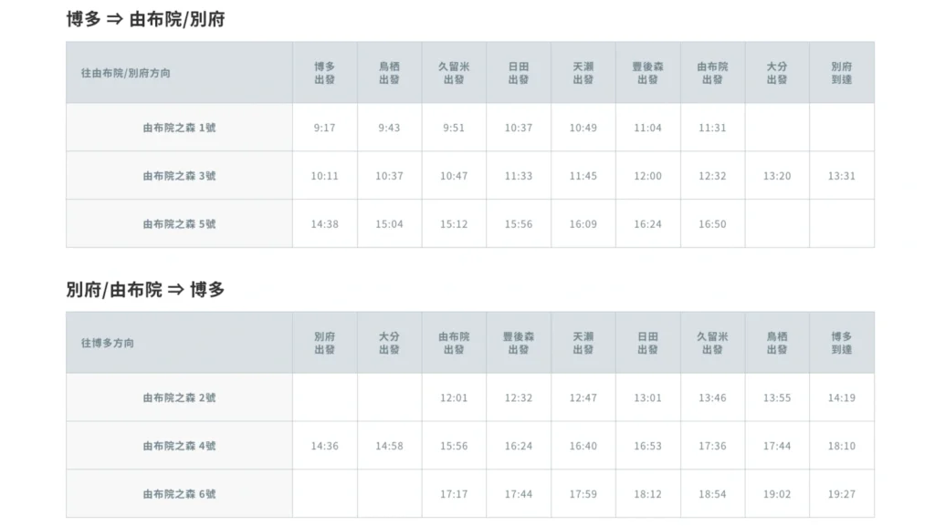The height and width of the screenshot is (526, 935).
Task: Click the 博多到達 column header
Action: point(841,343)
